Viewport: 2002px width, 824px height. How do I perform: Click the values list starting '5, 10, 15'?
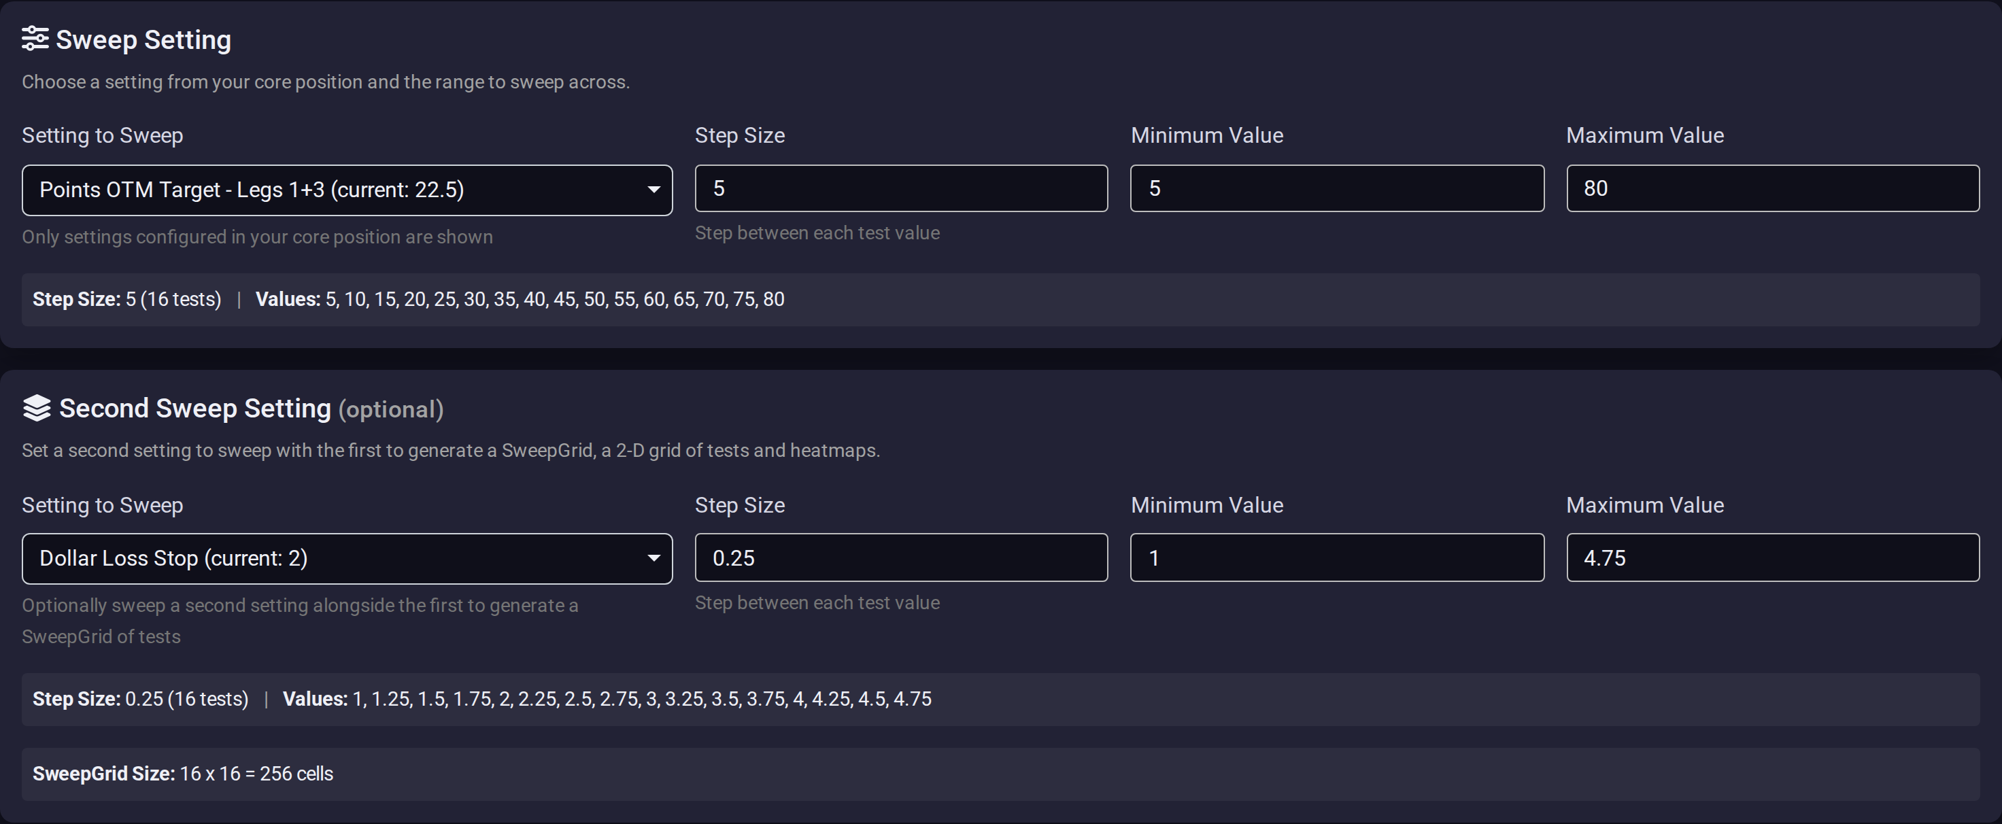click(555, 299)
